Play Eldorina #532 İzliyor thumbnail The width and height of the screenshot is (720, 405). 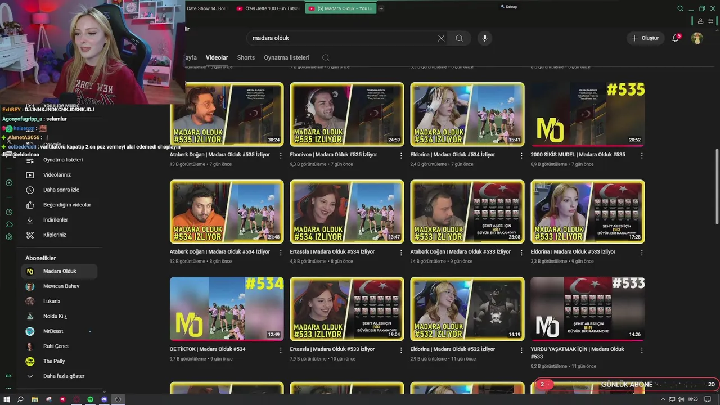(467, 309)
